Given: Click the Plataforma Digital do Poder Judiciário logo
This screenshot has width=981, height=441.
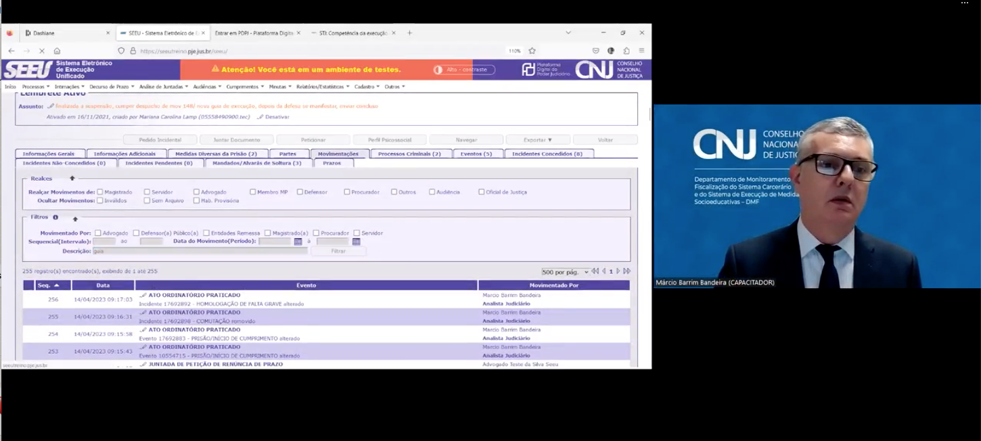Looking at the screenshot, I should click(546, 70).
